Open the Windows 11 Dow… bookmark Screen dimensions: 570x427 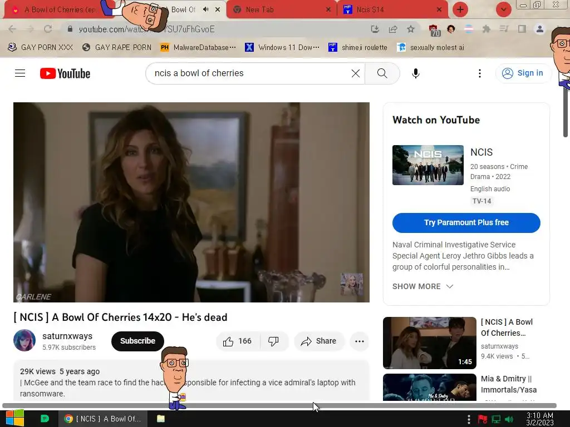tap(282, 48)
